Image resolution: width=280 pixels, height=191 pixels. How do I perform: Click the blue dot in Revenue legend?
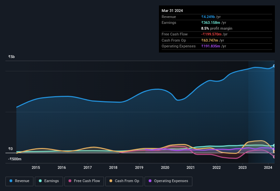pyautogui.click(x=11, y=181)
